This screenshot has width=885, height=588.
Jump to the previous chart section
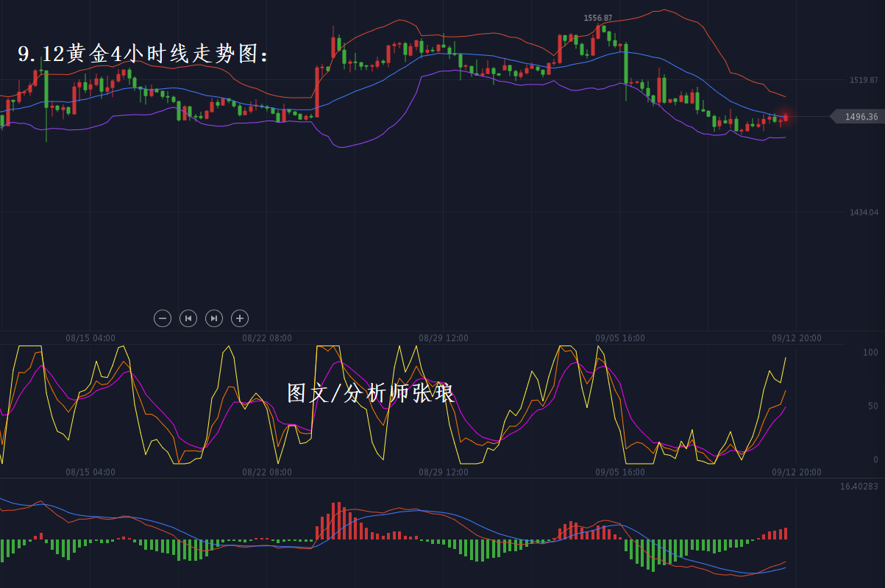(x=188, y=318)
